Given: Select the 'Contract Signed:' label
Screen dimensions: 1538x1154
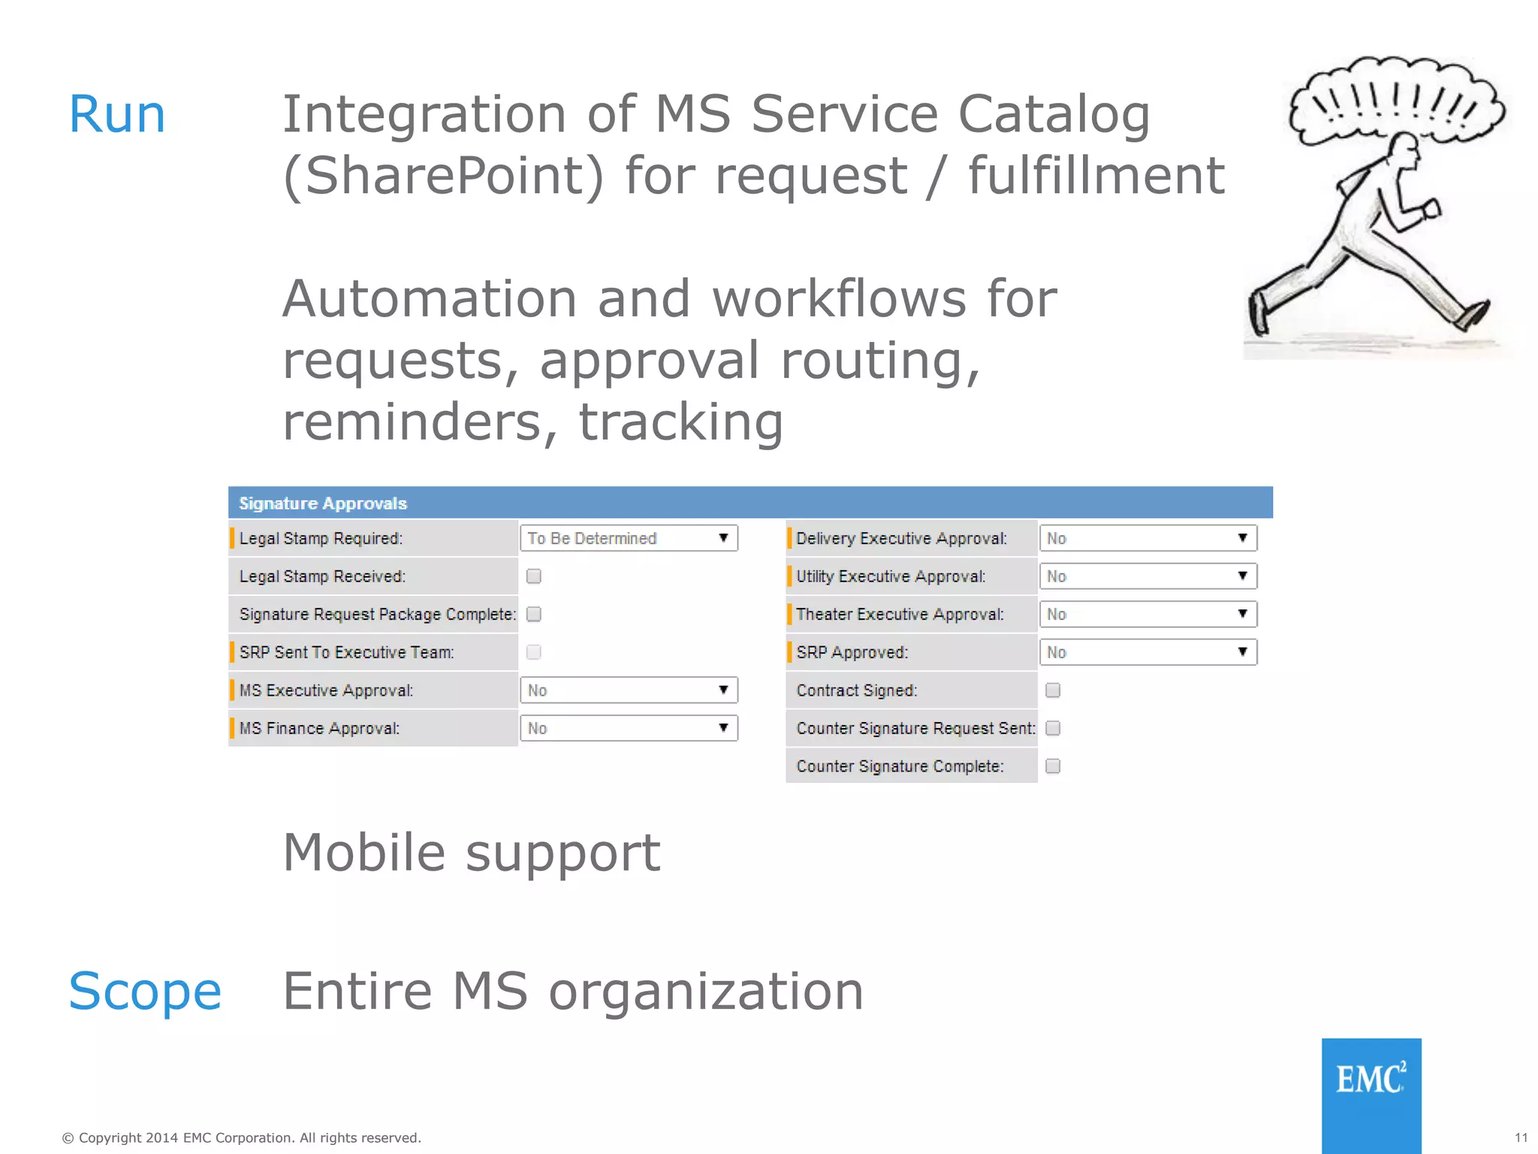Looking at the screenshot, I should click(857, 690).
